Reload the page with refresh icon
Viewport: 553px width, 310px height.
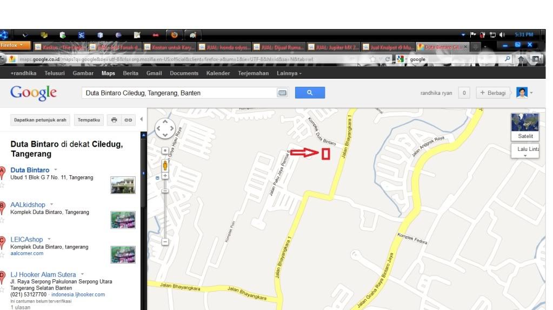[388, 59]
